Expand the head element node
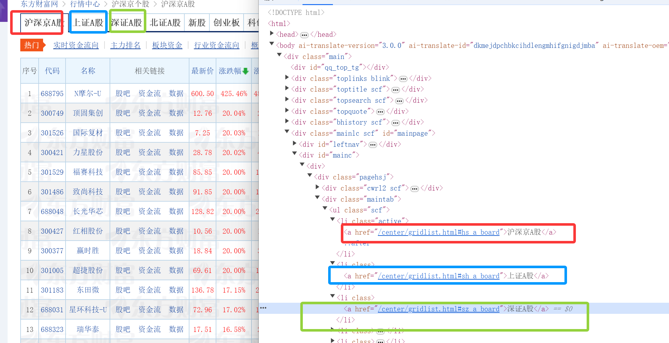Screen dimensions: 669x343 [272, 33]
